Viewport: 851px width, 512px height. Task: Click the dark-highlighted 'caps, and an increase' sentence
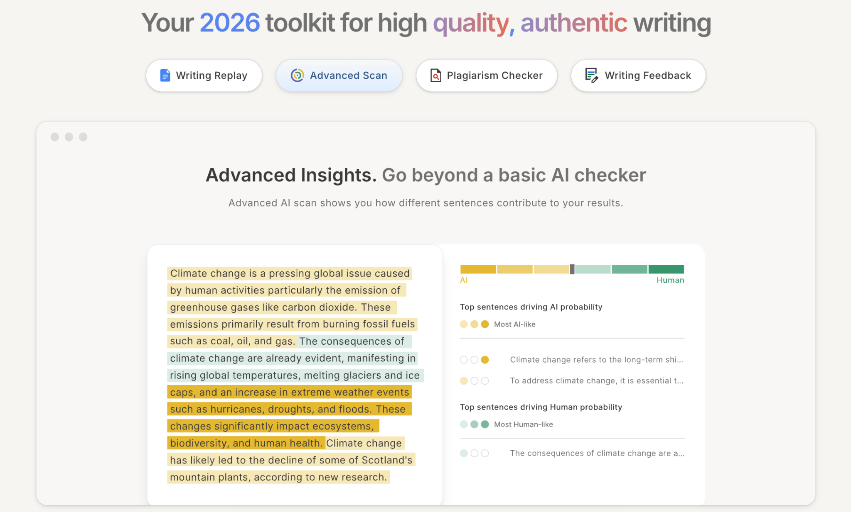(x=289, y=392)
